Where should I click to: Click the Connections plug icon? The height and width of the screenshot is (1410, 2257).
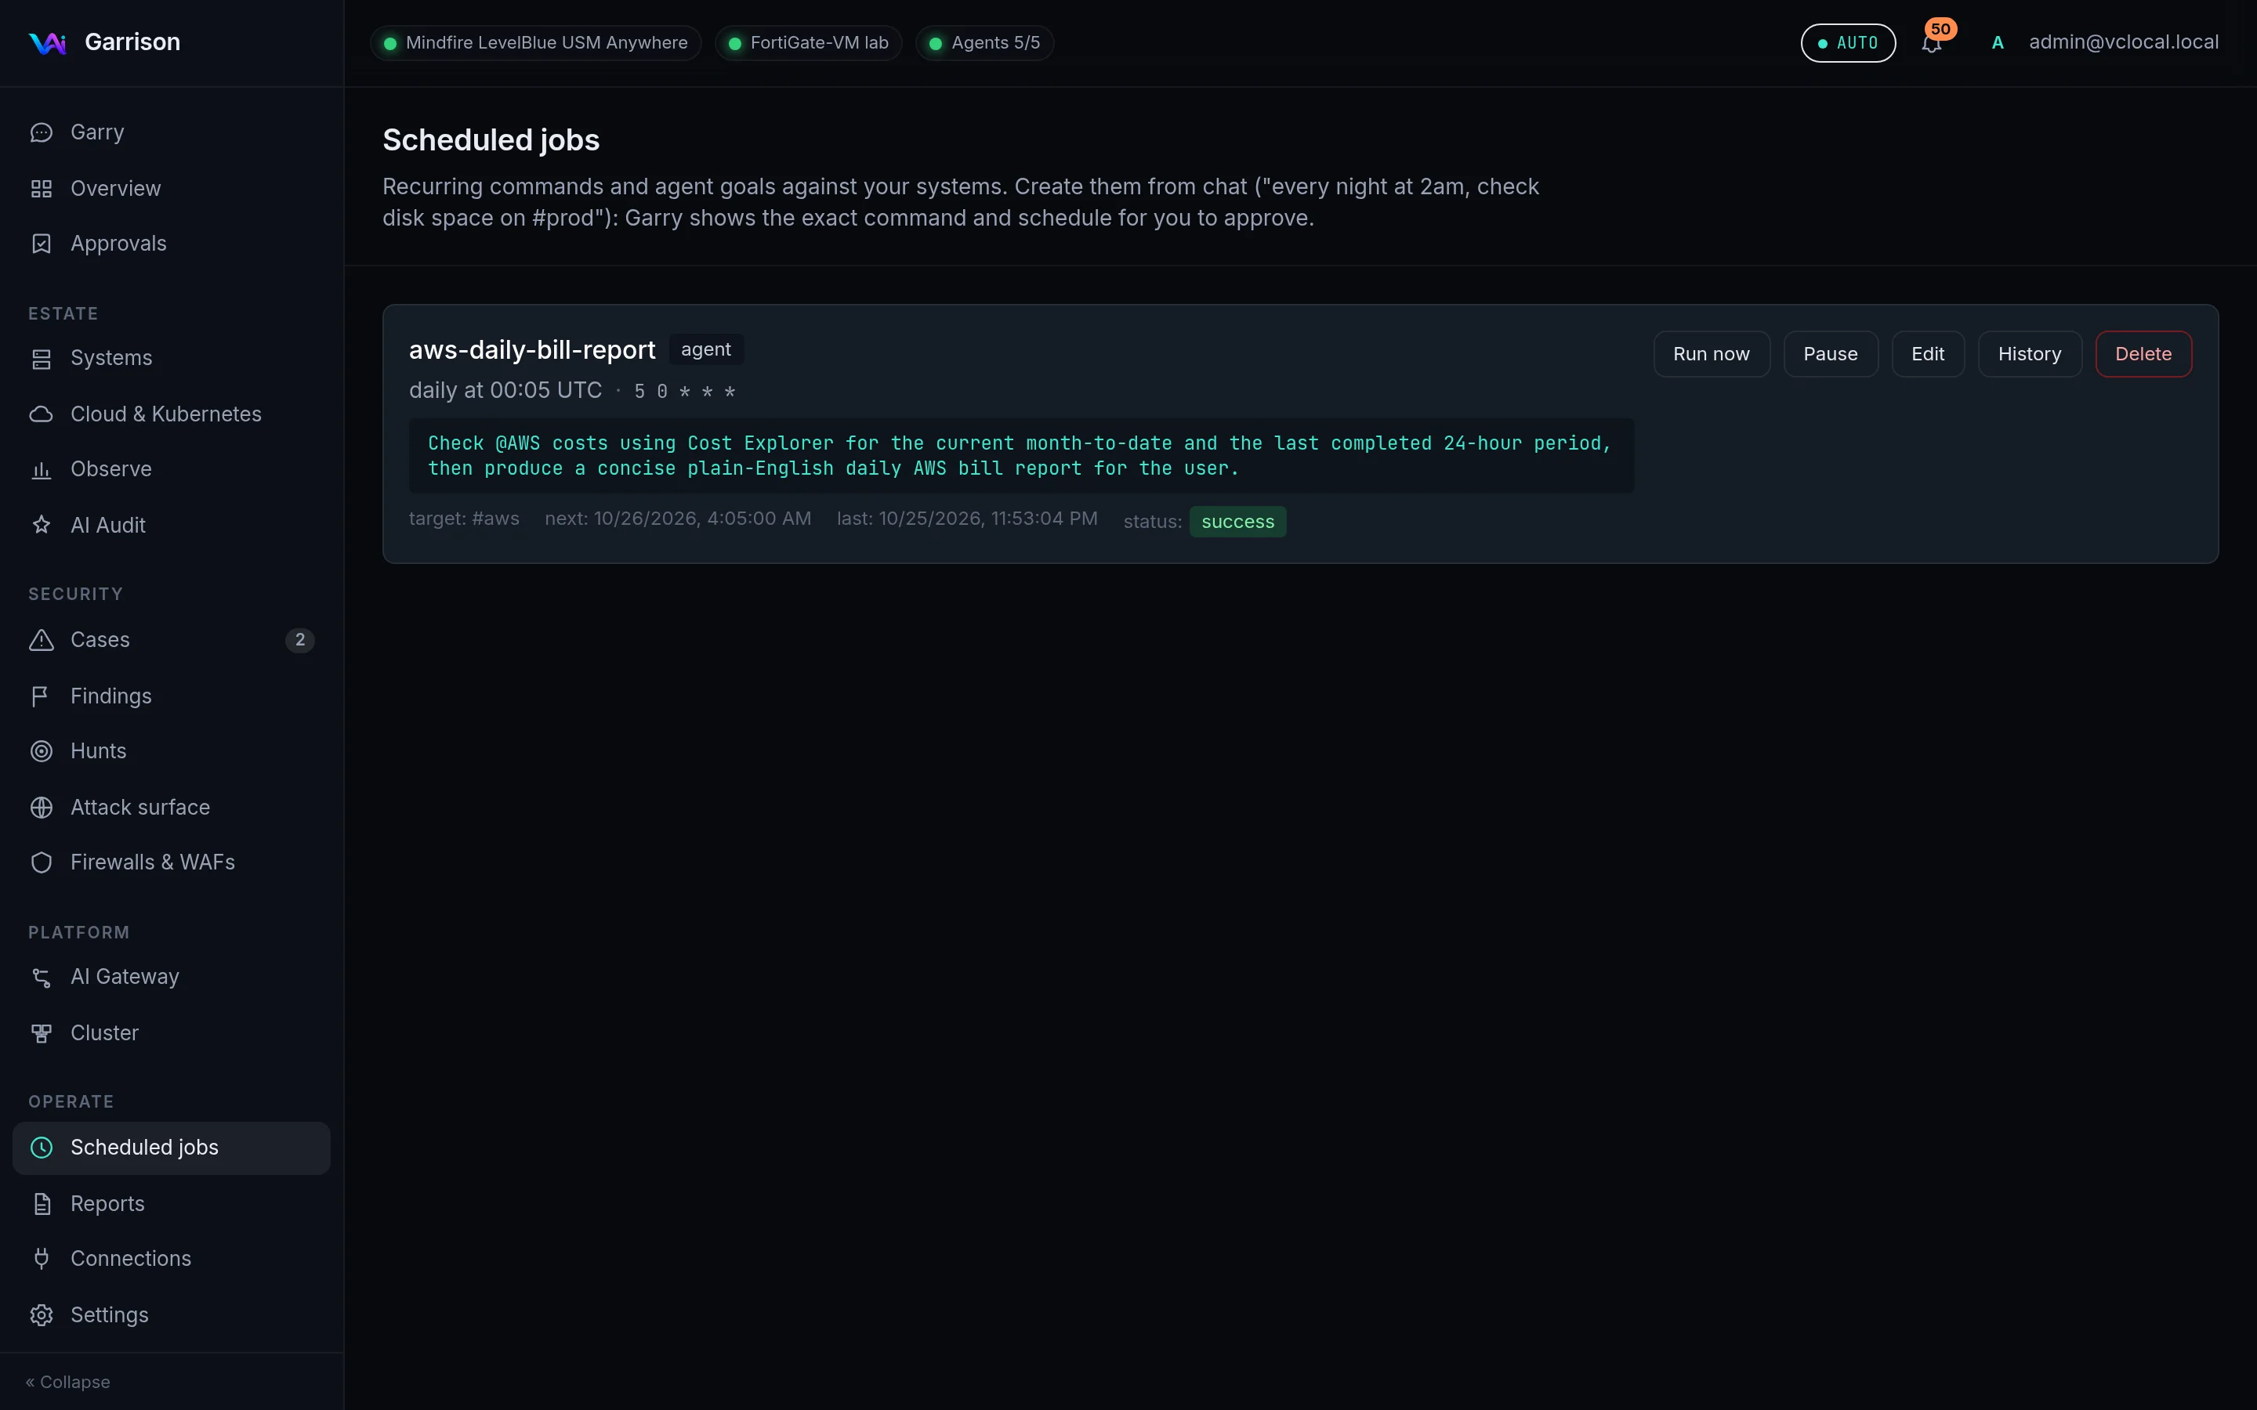(41, 1258)
